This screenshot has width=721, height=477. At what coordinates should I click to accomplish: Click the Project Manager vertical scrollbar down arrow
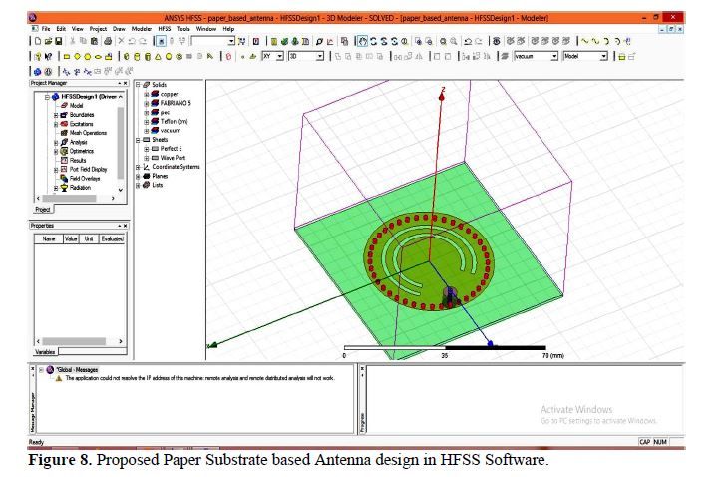(121, 190)
